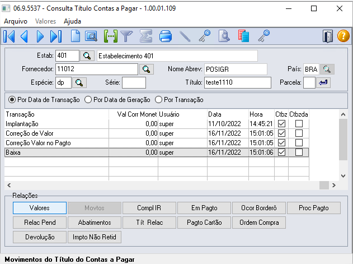Toggle Ctbz checkbox on Baixa row
The height and width of the screenshot is (264, 353).
[x=281, y=152]
